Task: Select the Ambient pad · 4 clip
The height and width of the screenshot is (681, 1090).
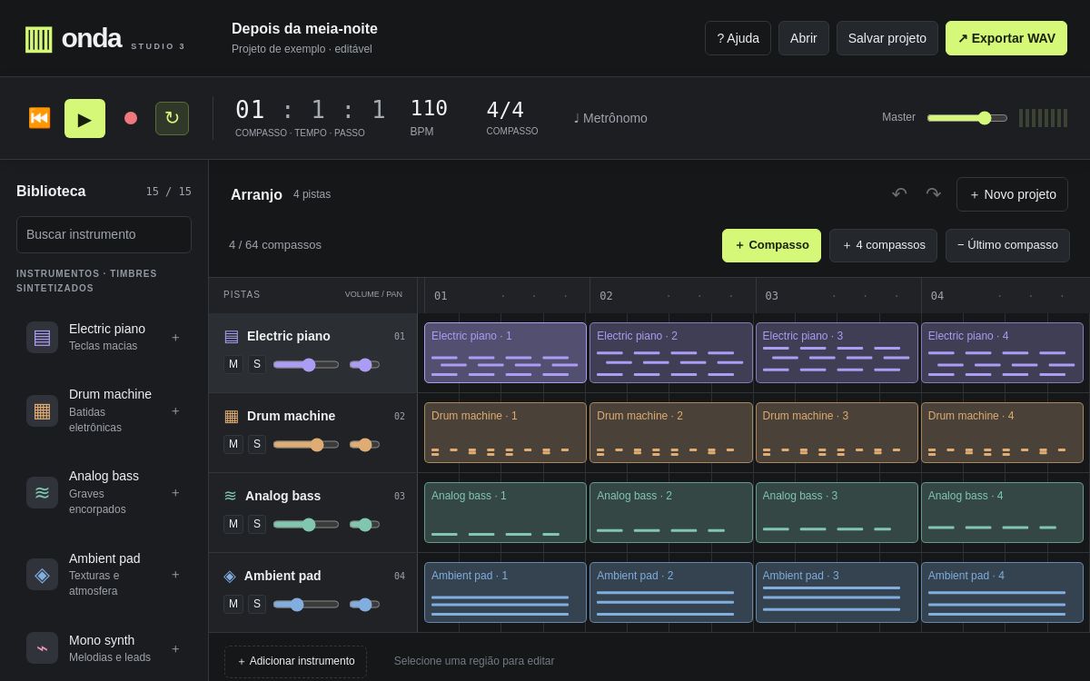Action: (1002, 592)
